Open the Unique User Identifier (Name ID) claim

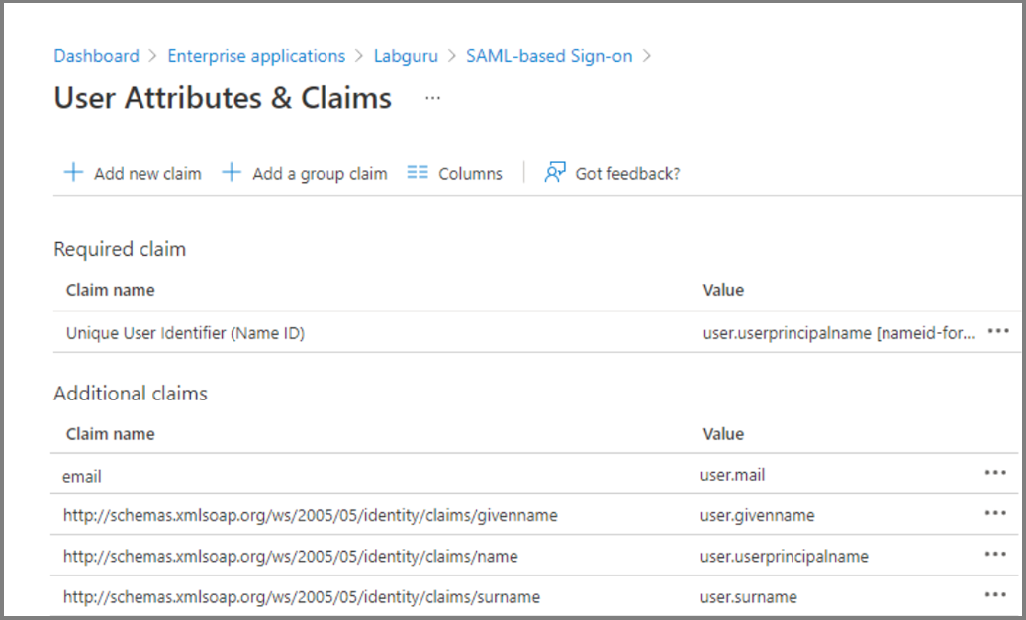pyautogui.click(x=185, y=334)
